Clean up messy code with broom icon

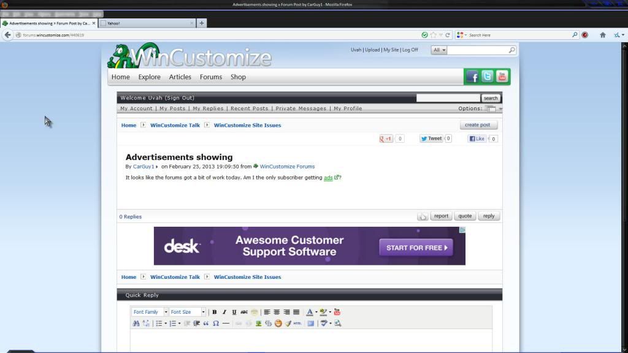(288, 324)
